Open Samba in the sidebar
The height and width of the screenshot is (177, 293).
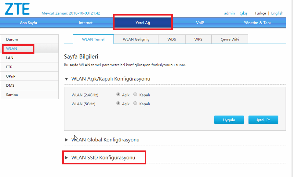click(12, 95)
